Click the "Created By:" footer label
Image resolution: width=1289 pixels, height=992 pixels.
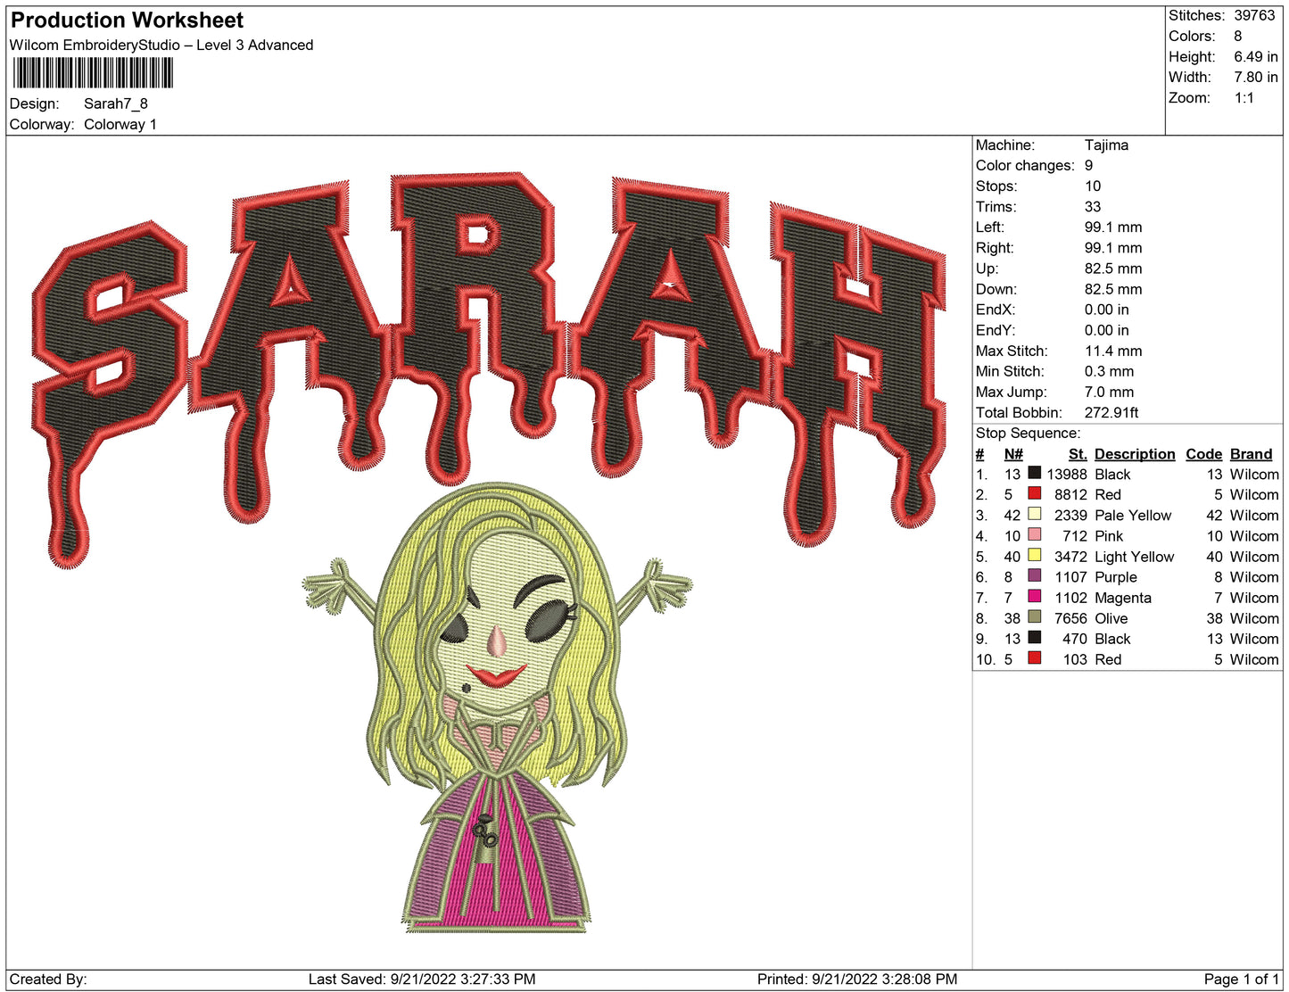click(x=48, y=979)
